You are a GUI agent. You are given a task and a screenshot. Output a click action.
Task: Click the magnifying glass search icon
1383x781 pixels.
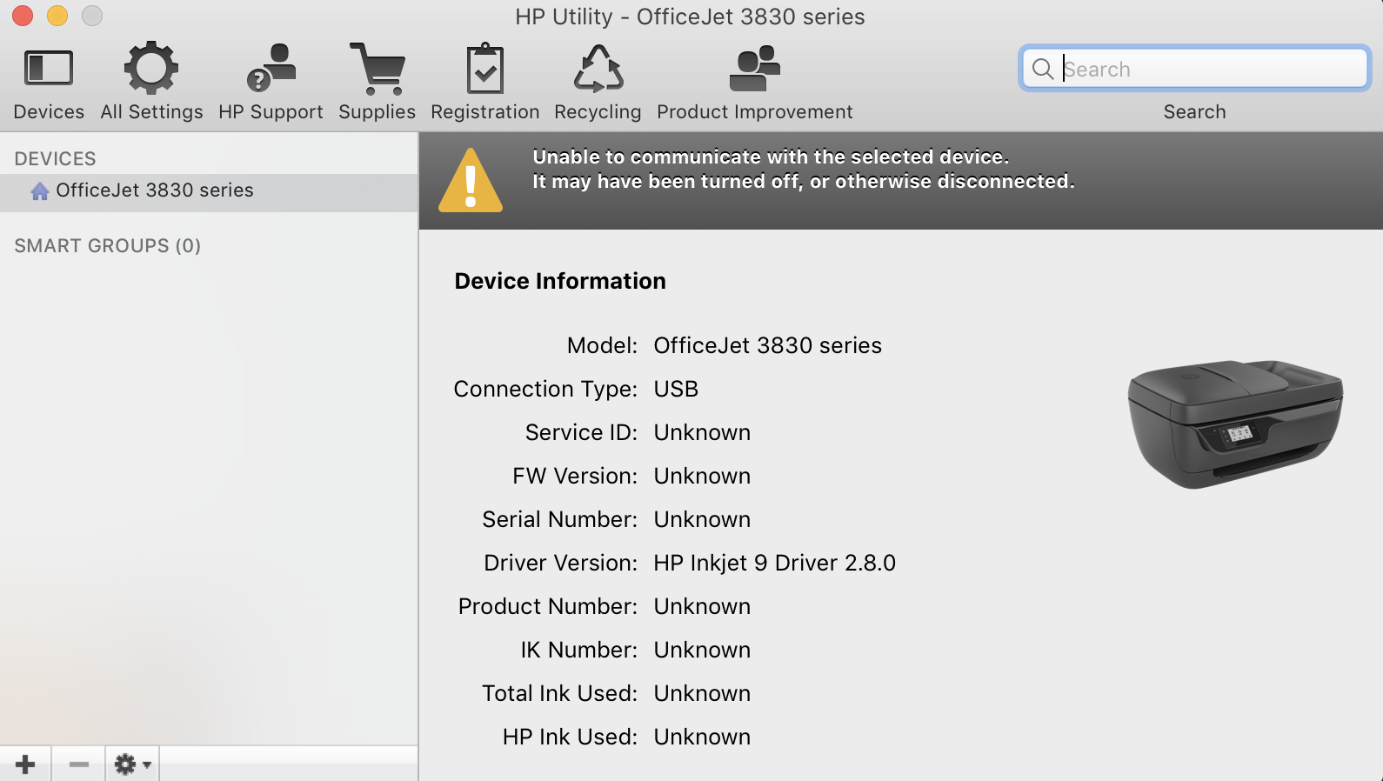(x=1042, y=69)
